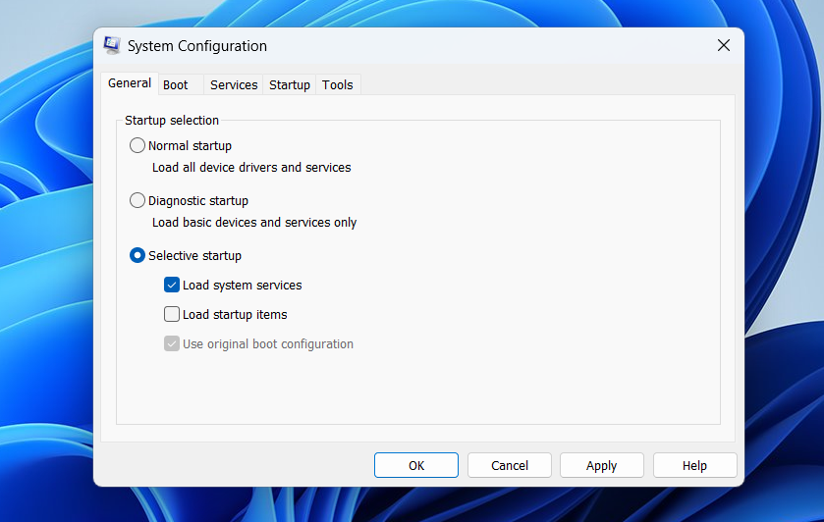
Task: Click the System Configuration title bar icon
Action: pos(111,46)
